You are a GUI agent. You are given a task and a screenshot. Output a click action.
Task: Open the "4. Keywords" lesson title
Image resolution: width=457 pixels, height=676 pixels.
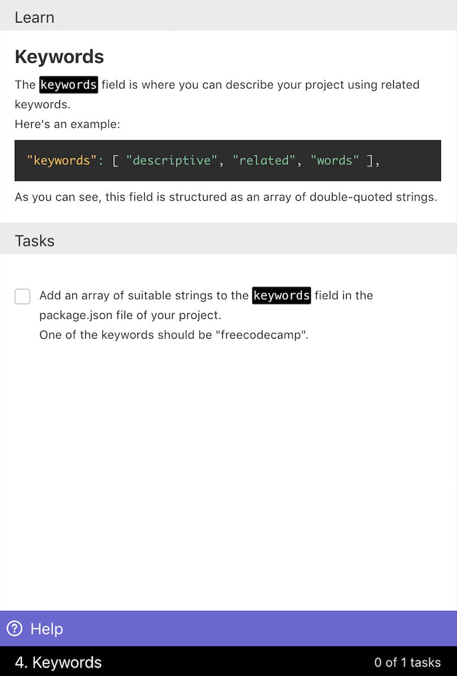click(58, 662)
